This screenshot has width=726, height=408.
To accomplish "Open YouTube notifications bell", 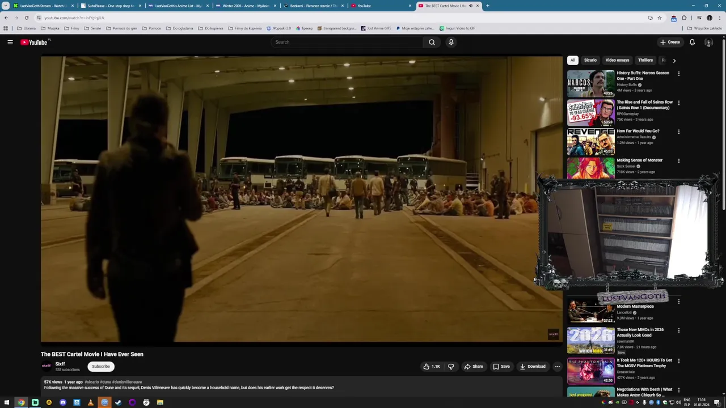I will 692,42.
